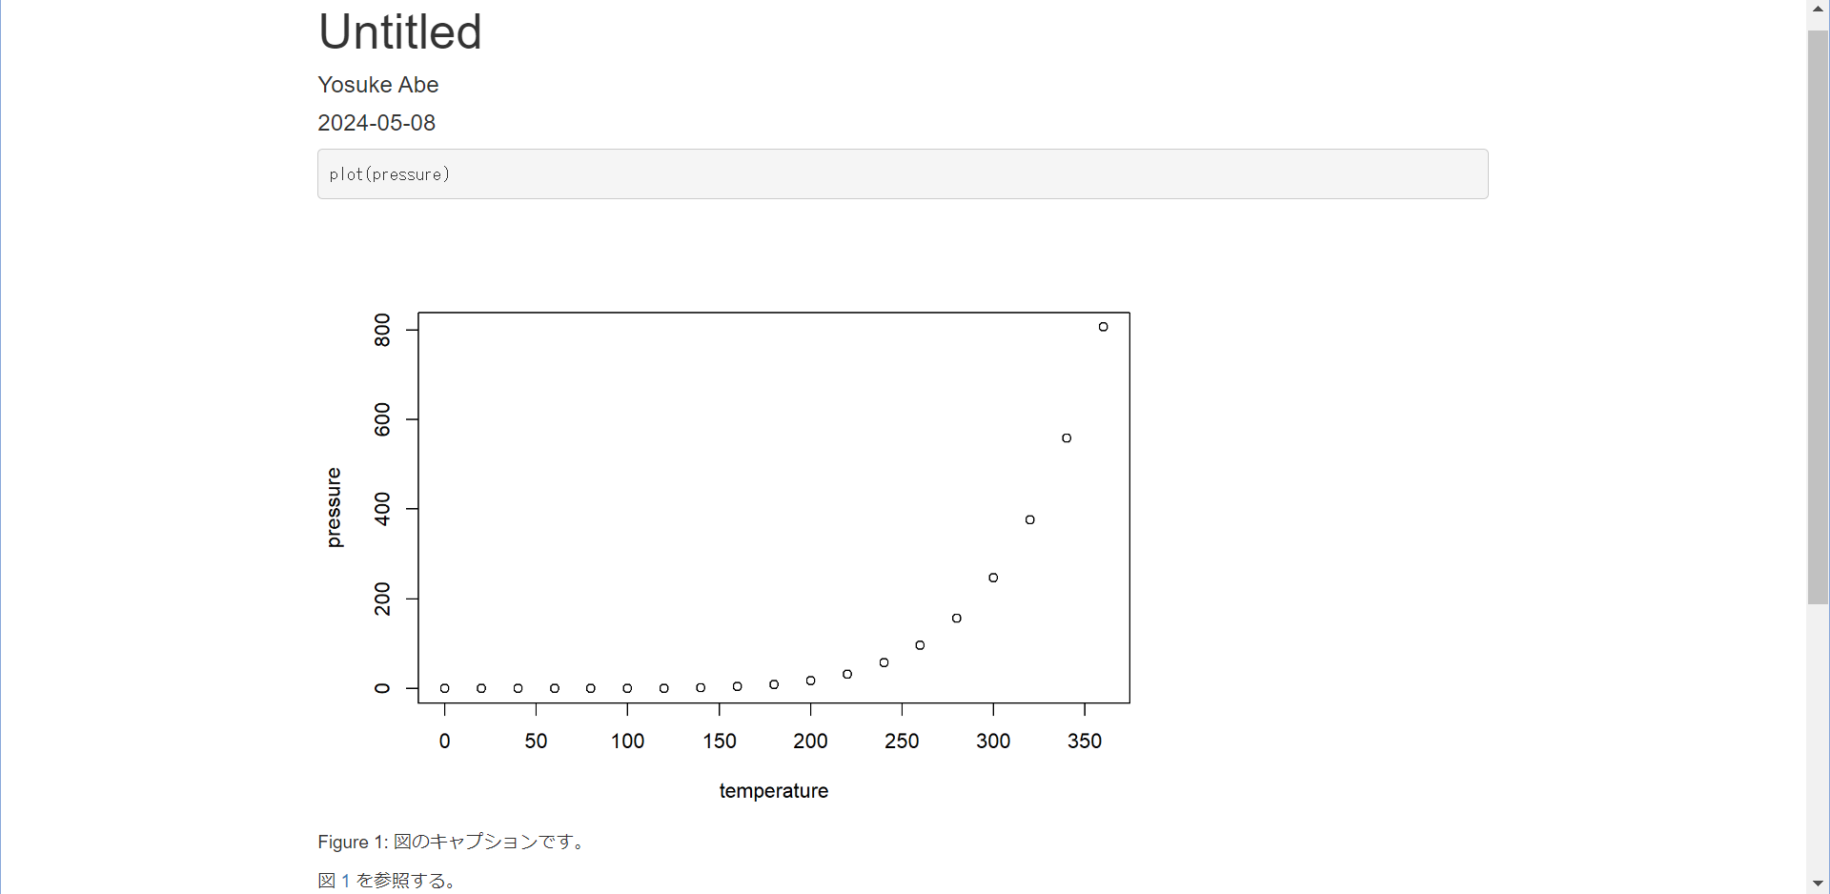Image resolution: width=1830 pixels, height=894 pixels.
Task: Click the vertical scrollbar thumb
Action: click(1818, 315)
